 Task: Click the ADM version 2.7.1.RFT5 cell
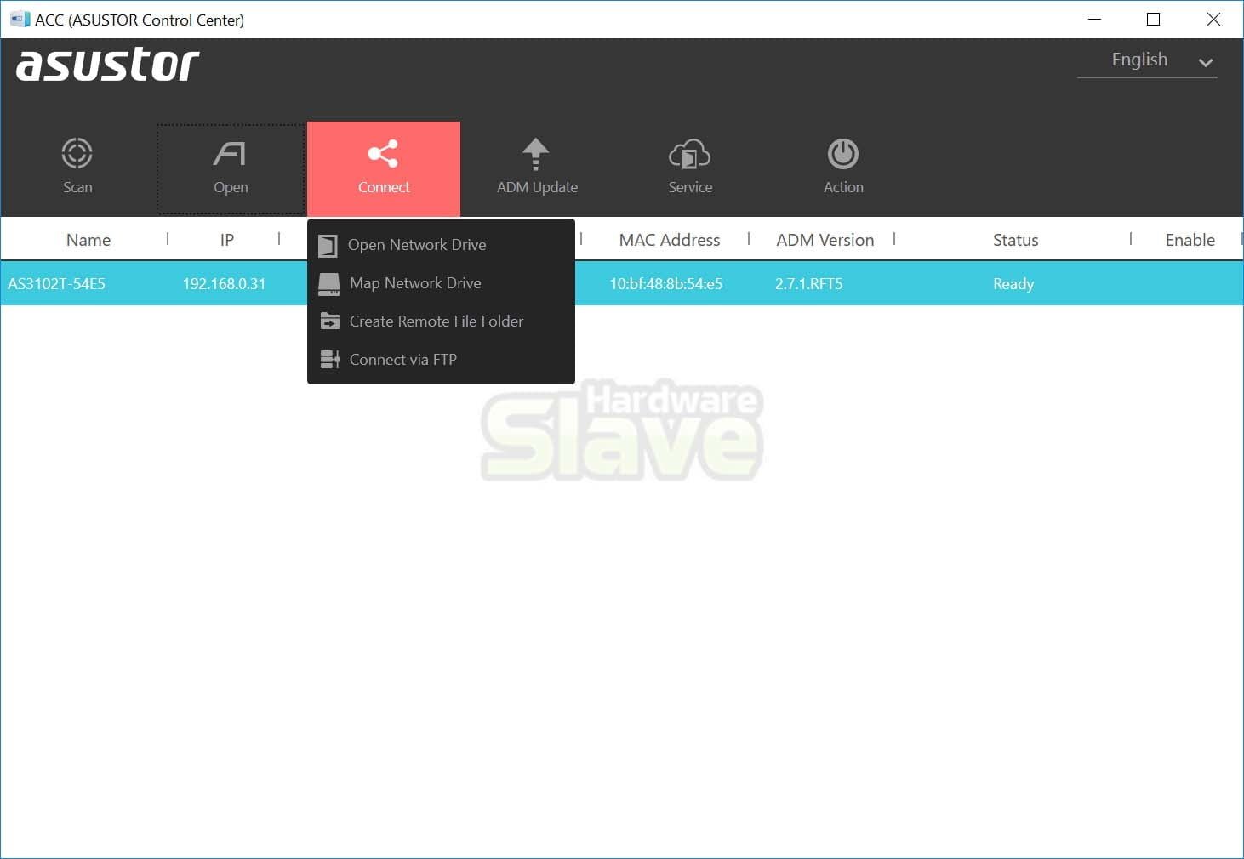(x=808, y=284)
